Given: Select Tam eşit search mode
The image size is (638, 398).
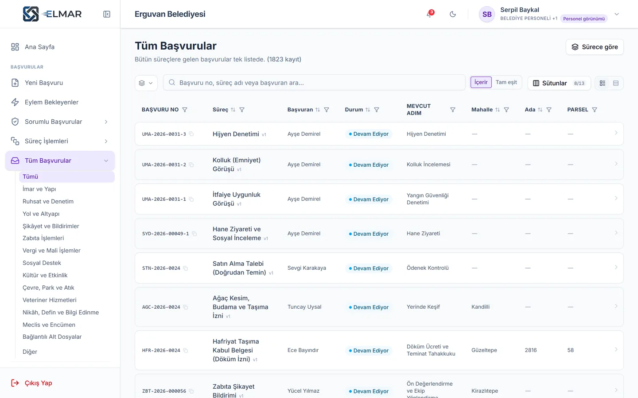Looking at the screenshot, I should 506,82.
